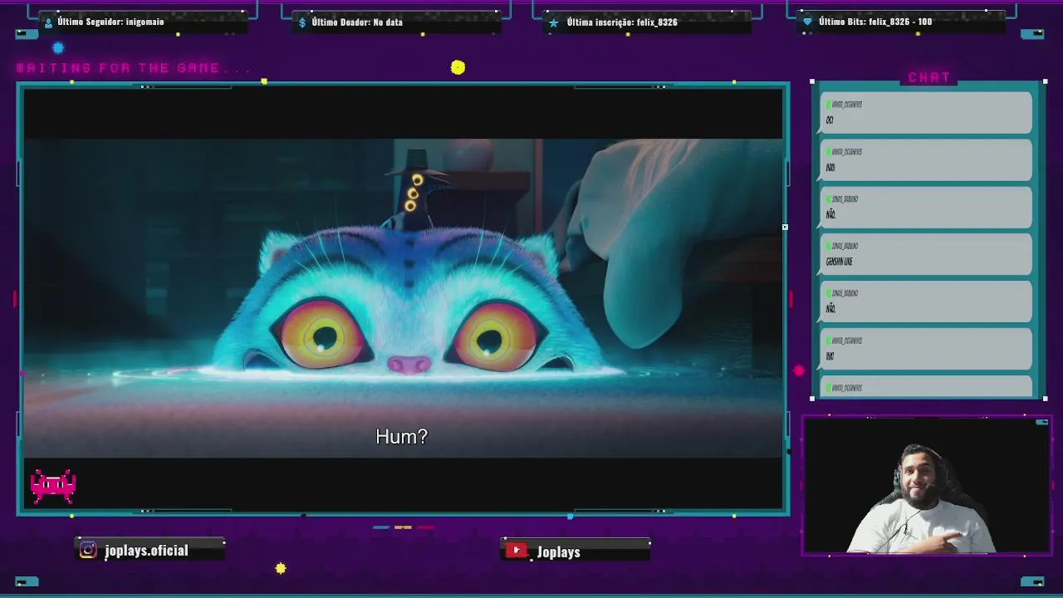Select the 'Último Bits: felix_8326 - 100' label
The height and width of the screenshot is (598, 1063).
[x=875, y=22]
